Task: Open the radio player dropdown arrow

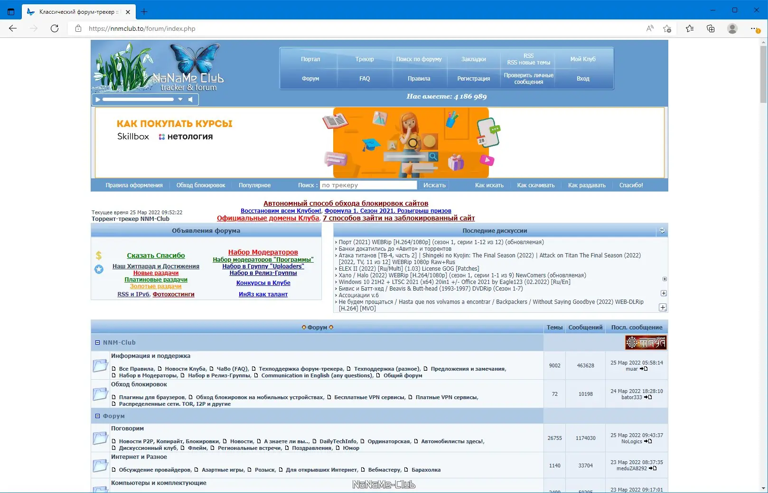Action: [180, 100]
